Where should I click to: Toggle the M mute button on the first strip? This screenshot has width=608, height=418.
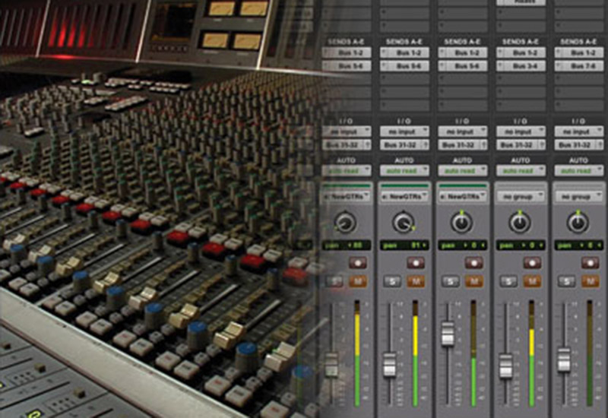tap(357, 281)
